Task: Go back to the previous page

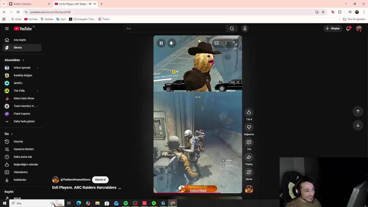Action: [x=4, y=12]
